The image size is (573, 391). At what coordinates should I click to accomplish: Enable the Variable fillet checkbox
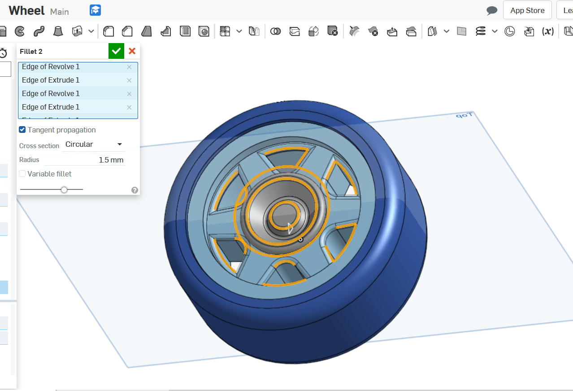click(x=22, y=174)
